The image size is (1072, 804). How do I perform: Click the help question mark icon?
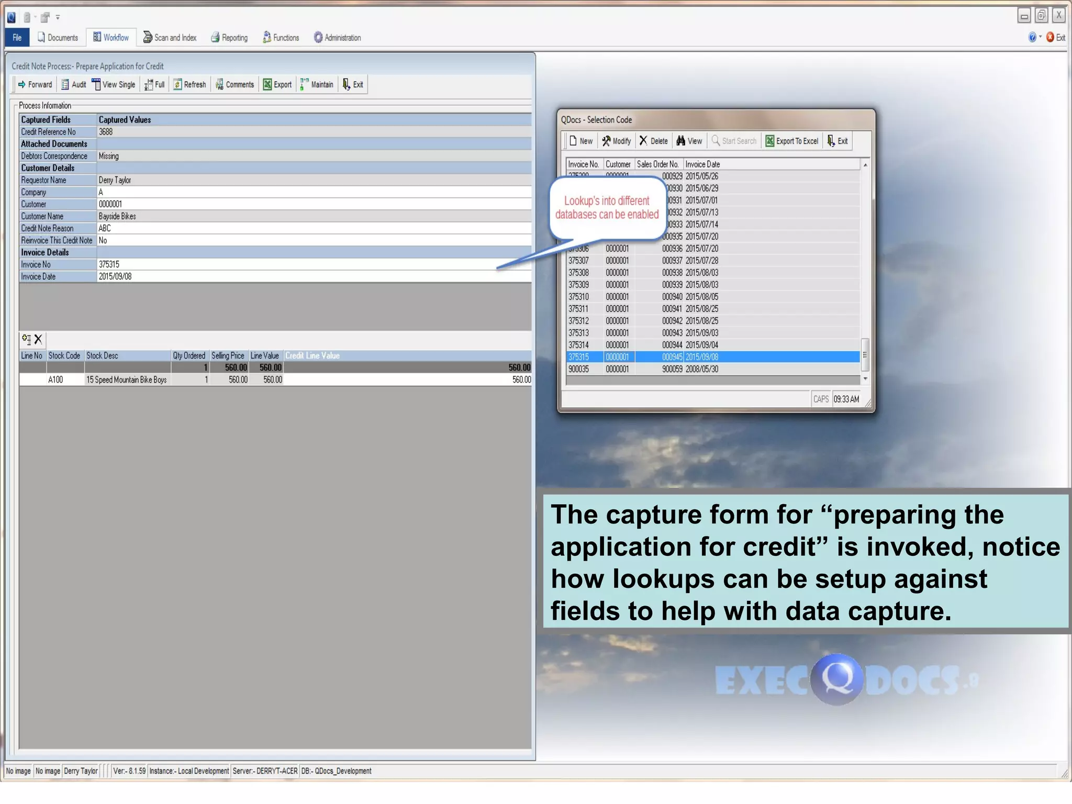[x=1032, y=37]
